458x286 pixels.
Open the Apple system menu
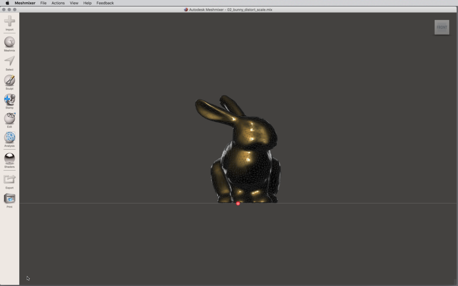7,3
